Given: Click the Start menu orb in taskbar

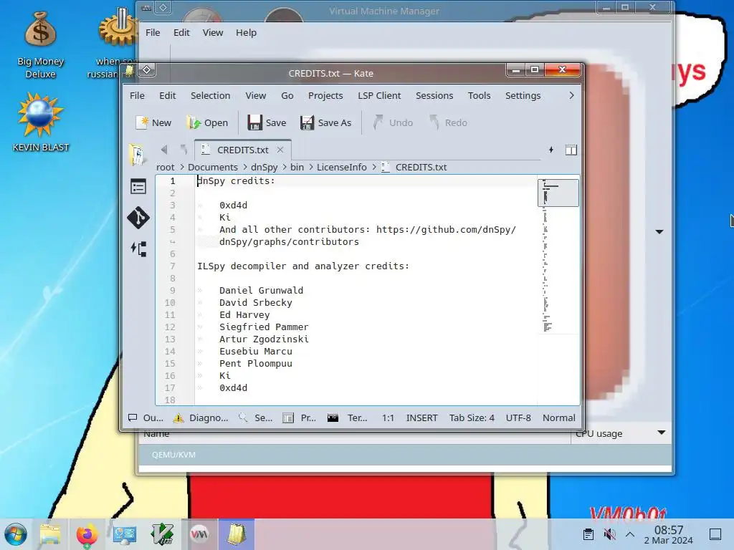Looking at the screenshot, I should coord(16,534).
